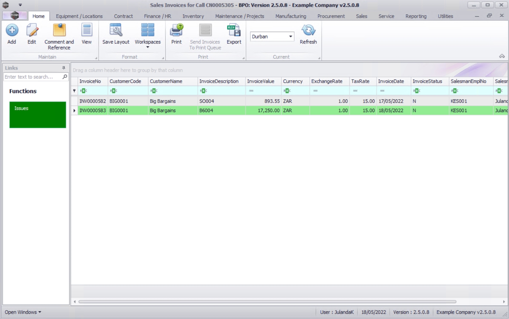This screenshot has height=319, width=509.
Task: Open the Workspaces dropdown
Action: pos(148,36)
